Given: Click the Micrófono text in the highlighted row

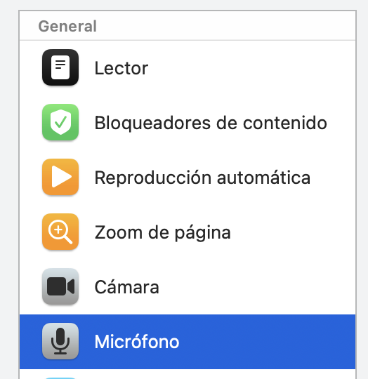Looking at the screenshot, I should (x=137, y=342).
